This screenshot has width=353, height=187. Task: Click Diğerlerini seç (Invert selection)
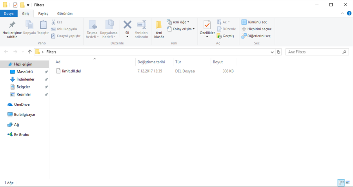point(256,36)
